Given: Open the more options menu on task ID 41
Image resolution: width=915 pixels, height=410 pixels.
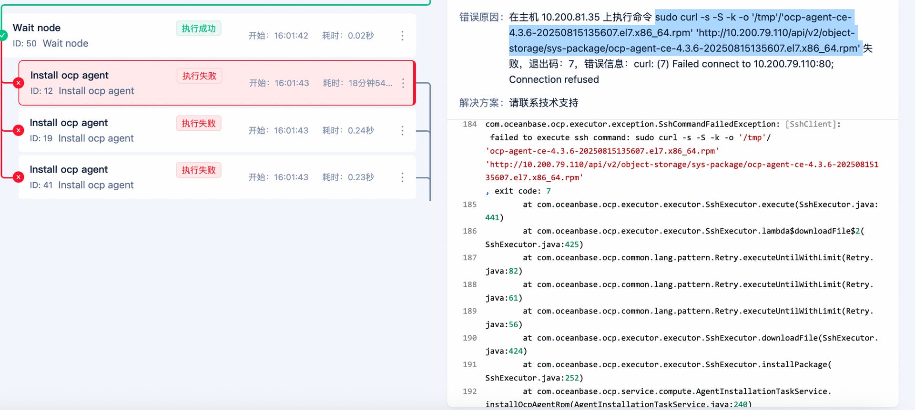Looking at the screenshot, I should point(402,177).
